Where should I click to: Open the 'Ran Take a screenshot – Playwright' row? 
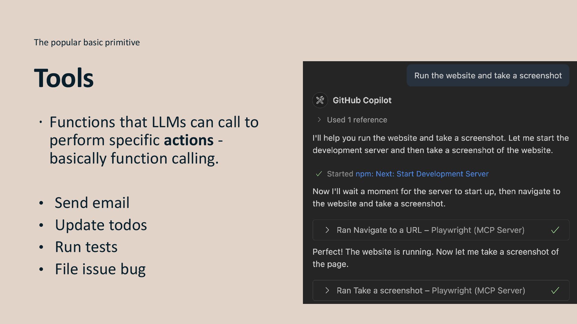[x=441, y=290]
